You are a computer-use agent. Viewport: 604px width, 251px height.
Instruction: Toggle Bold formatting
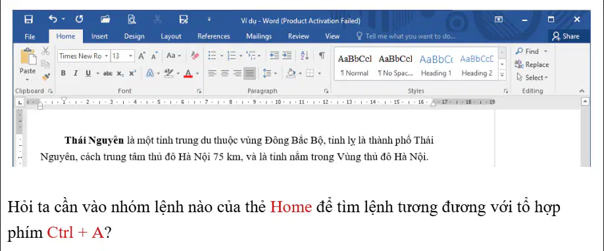(63, 73)
